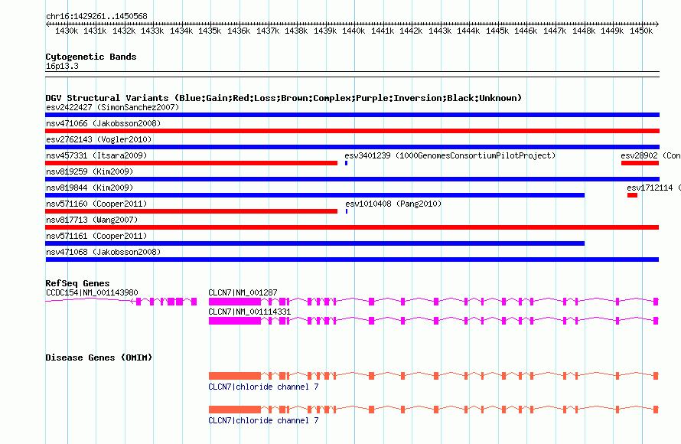
Task: Select the 1430k ruler position label
Action: click(67, 31)
